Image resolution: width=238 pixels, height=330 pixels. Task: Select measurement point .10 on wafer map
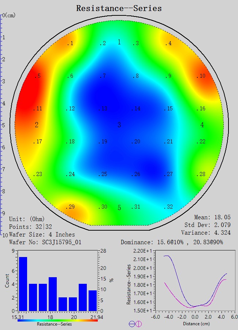coord(201,76)
